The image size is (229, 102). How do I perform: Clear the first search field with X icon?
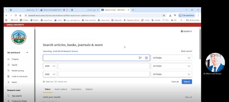tap(146, 58)
